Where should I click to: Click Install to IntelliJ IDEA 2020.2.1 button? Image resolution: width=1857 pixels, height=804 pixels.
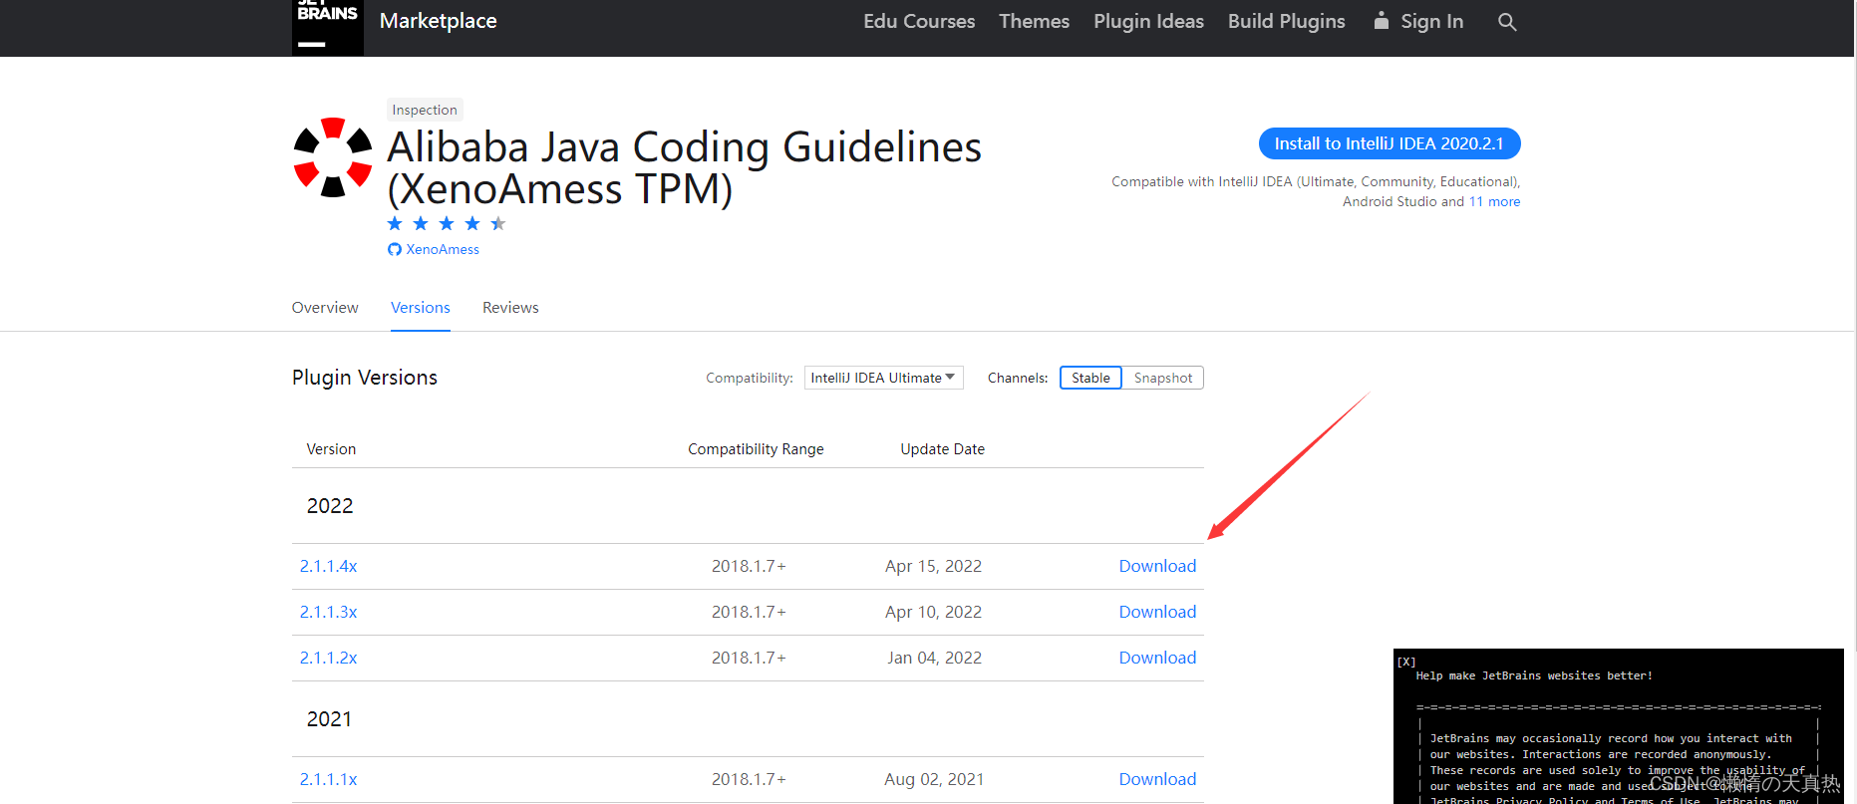[x=1390, y=143]
